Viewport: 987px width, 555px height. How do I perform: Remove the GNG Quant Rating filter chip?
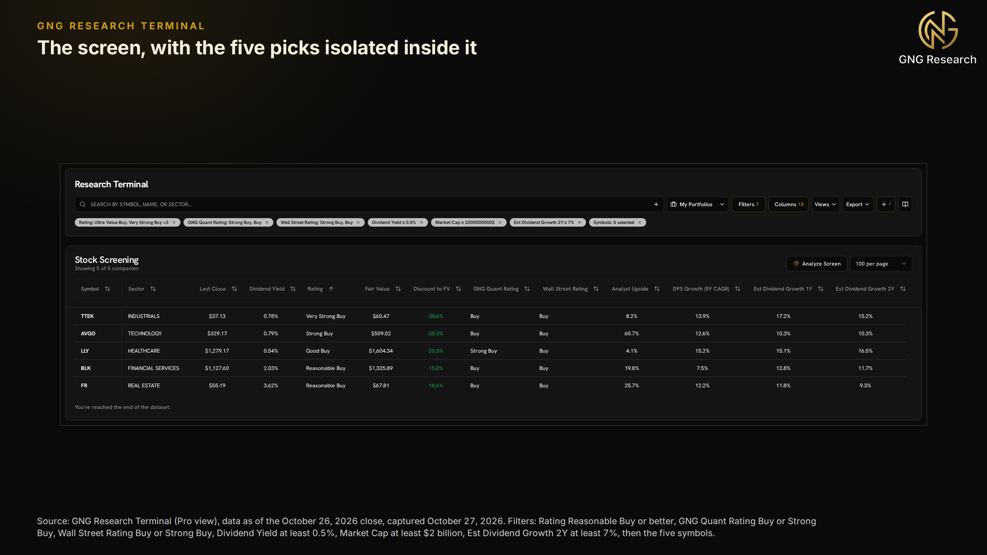(x=267, y=222)
